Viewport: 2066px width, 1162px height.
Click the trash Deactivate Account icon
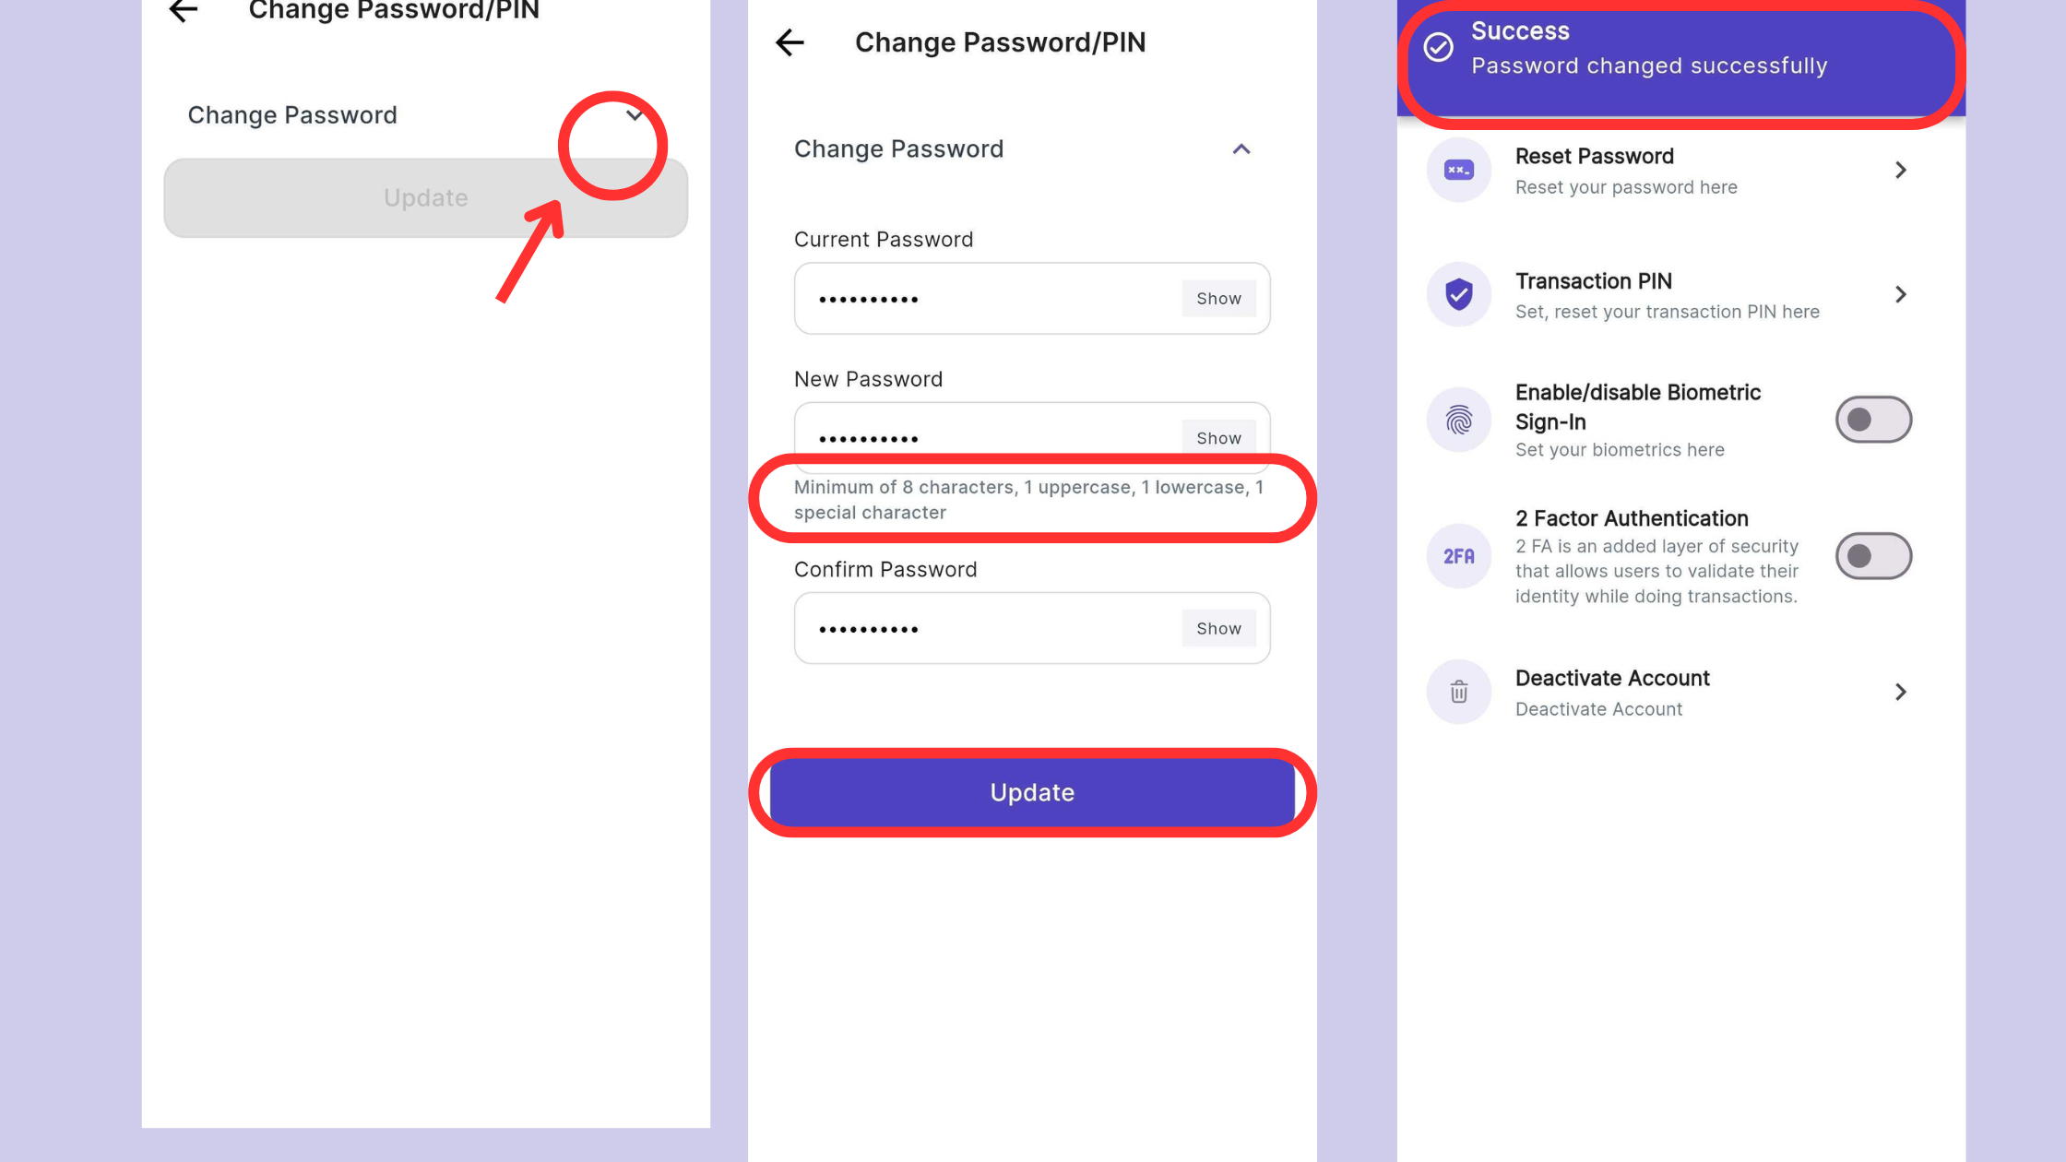coord(1458,692)
